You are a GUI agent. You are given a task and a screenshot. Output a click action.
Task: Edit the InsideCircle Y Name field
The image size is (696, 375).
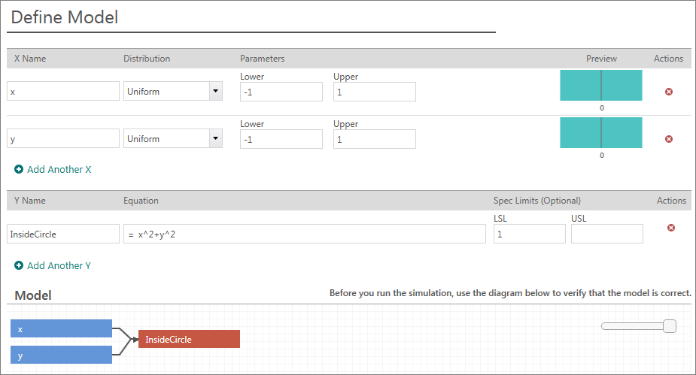pos(63,234)
